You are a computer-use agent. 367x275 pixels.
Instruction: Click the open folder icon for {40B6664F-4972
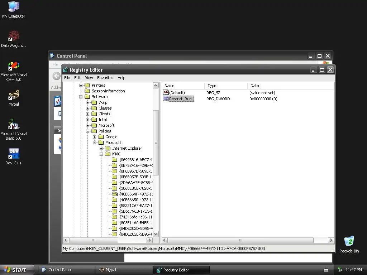(114, 194)
